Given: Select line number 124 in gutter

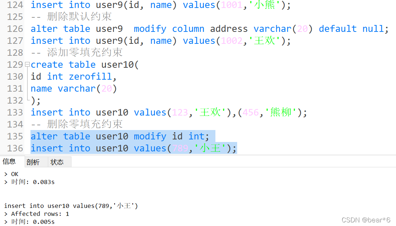Looking at the screenshot, I should pyautogui.click(x=15, y=5).
